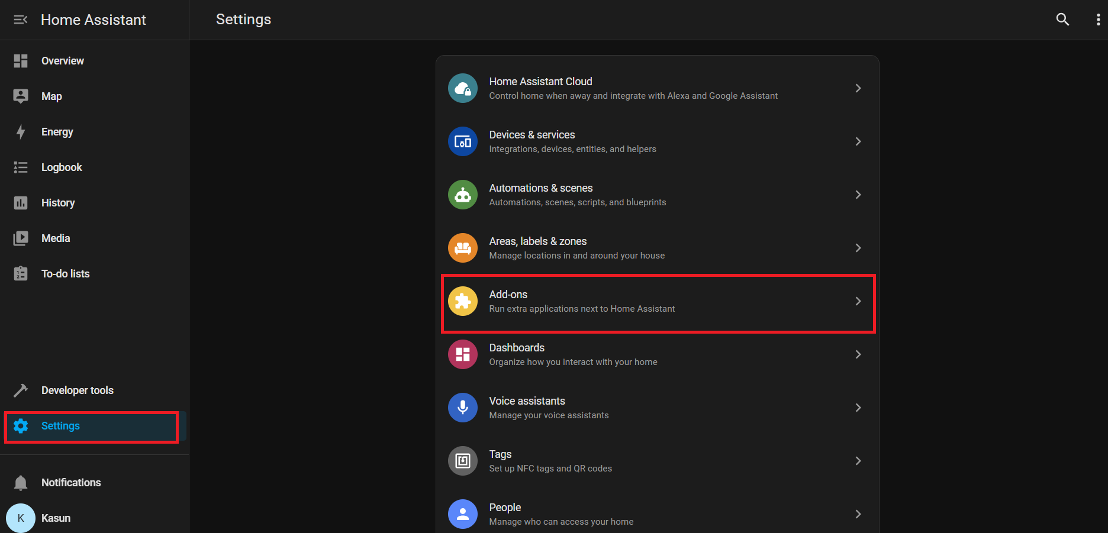The height and width of the screenshot is (533, 1108).
Task: Open Devices & services title
Action: point(532,135)
